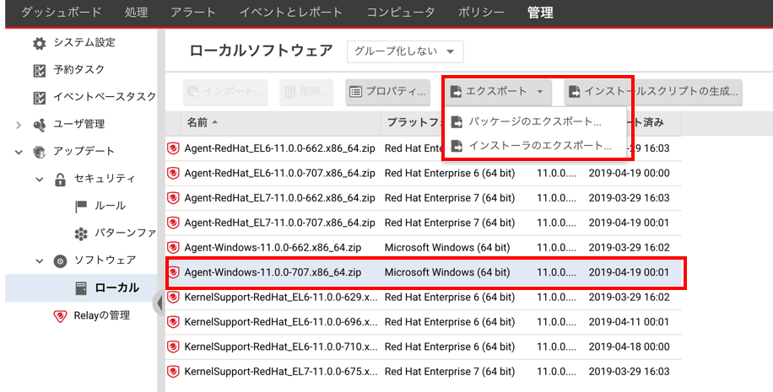
Task: Choose インストーラのエクスポート menu item
Action: [535, 146]
